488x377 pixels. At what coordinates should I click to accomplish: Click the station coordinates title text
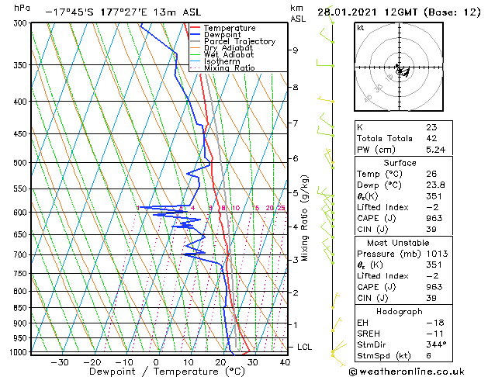click(123, 12)
